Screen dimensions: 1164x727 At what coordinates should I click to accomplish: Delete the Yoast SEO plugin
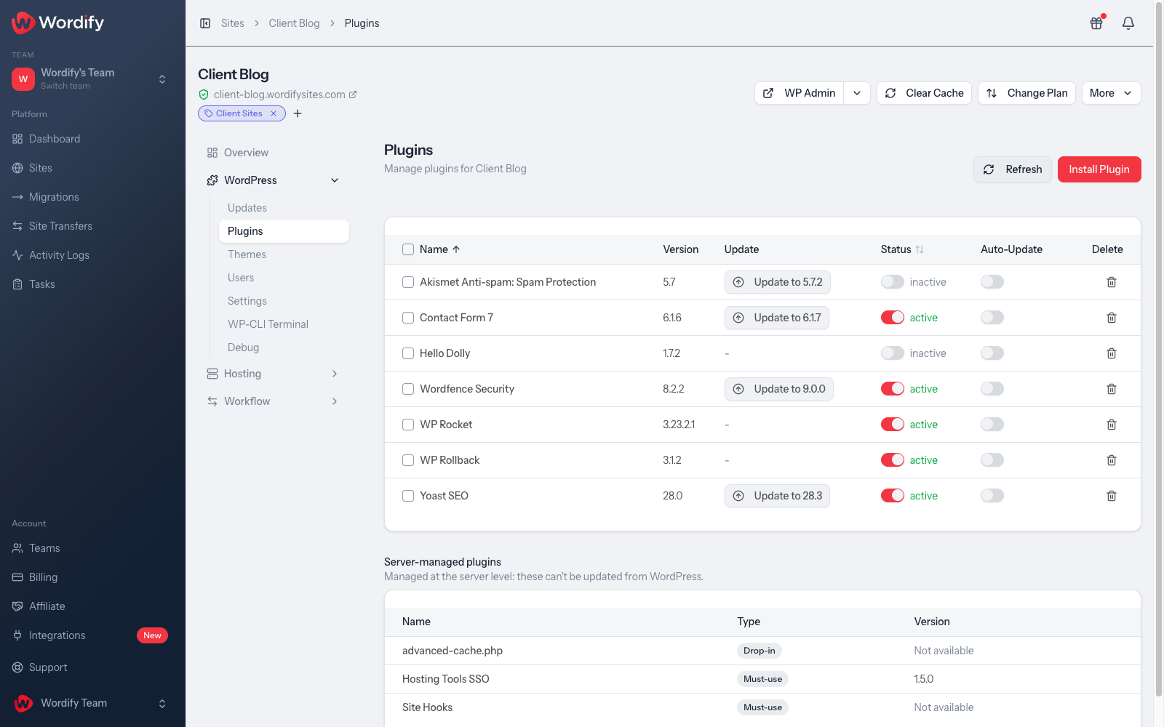[x=1112, y=496]
